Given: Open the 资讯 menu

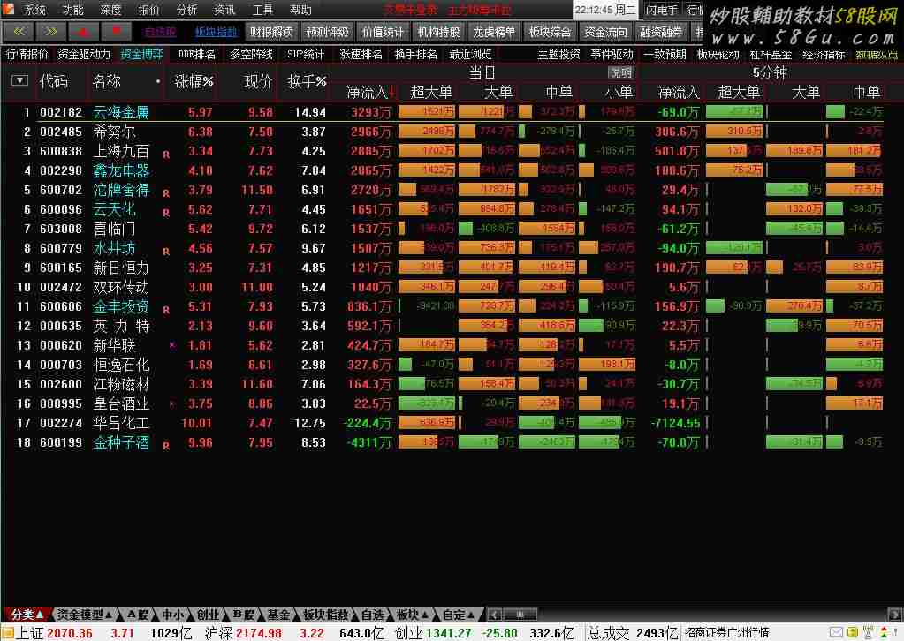Looking at the screenshot, I should pos(224,10).
